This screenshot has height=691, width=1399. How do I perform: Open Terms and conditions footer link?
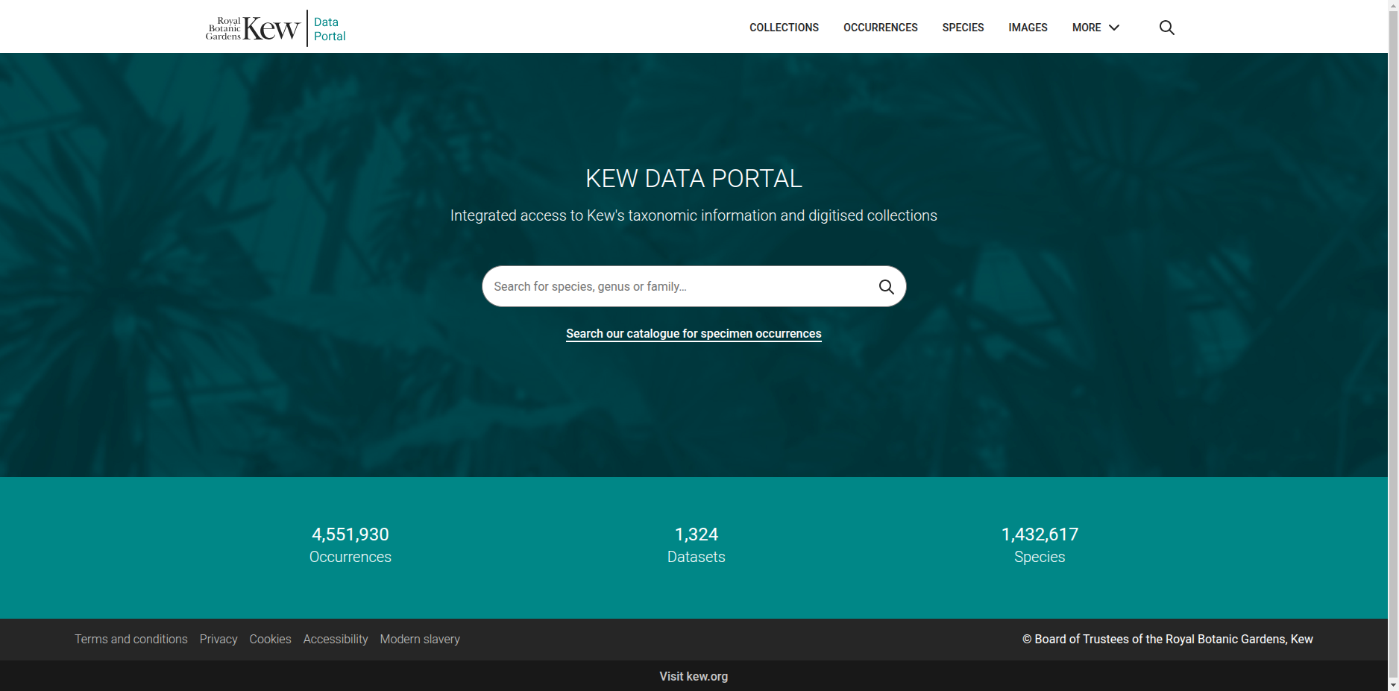coord(131,640)
